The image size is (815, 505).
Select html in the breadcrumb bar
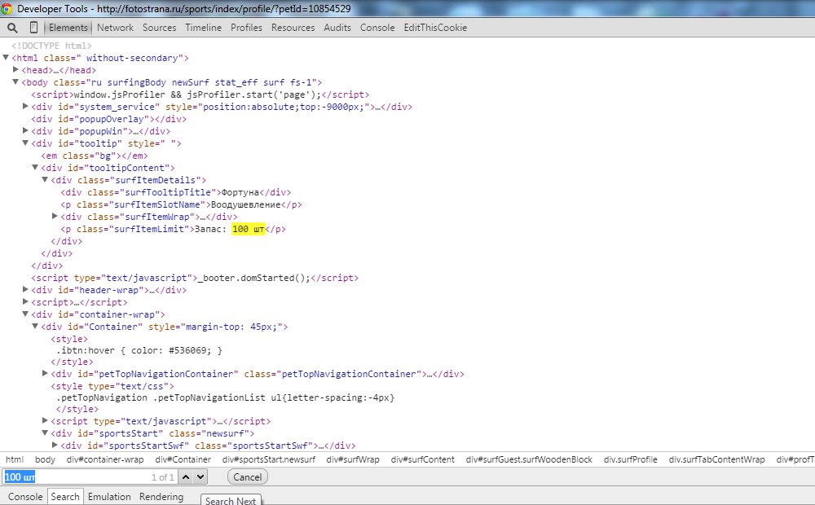(x=15, y=459)
